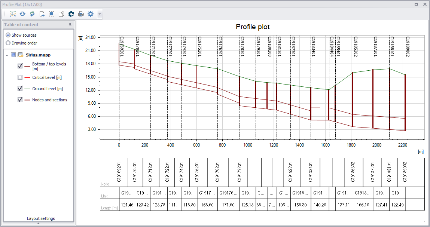The image size is (430, 227).
Task: Click the green Ground Level line swatch
Action: click(27, 89)
